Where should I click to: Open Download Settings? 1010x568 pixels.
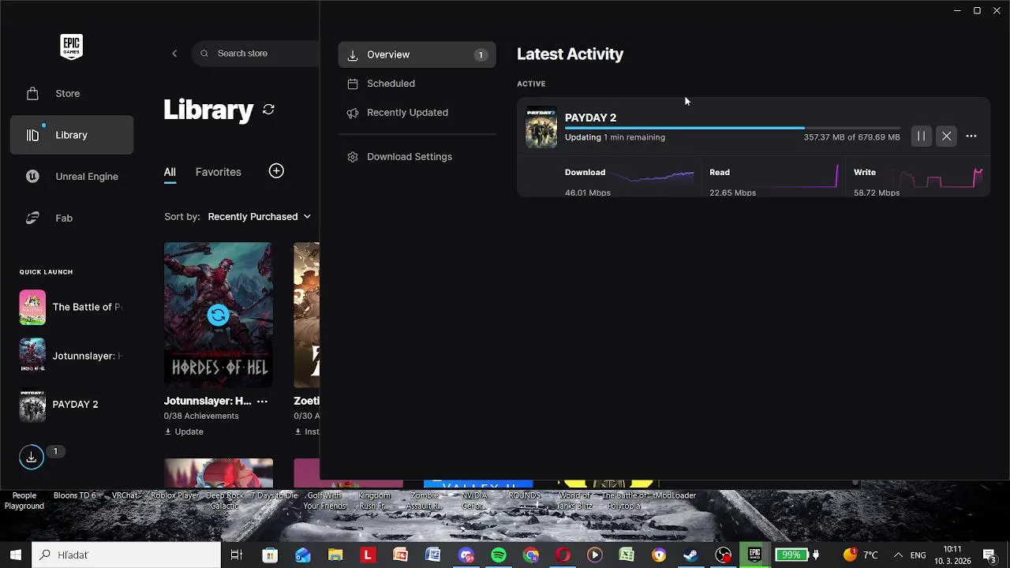click(417, 157)
